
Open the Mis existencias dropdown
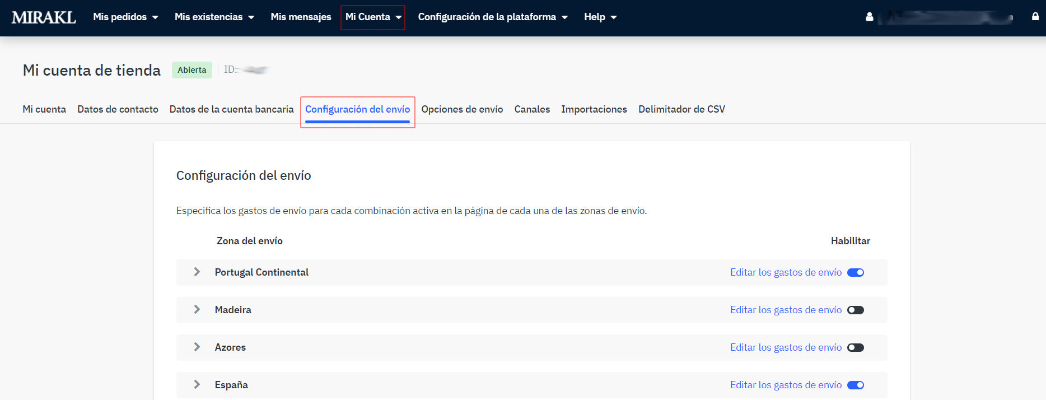click(214, 17)
